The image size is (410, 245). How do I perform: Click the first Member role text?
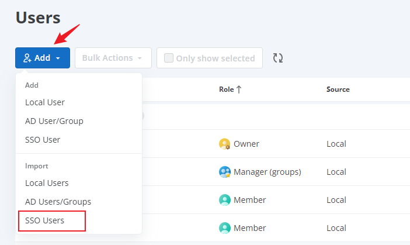(x=250, y=200)
